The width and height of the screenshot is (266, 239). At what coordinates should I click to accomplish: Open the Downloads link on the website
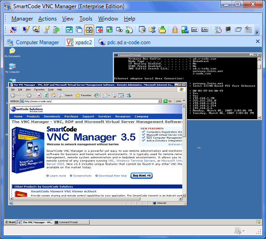52,116
